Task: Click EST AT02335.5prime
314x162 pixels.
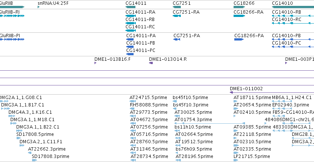Action: [x=236, y=153]
